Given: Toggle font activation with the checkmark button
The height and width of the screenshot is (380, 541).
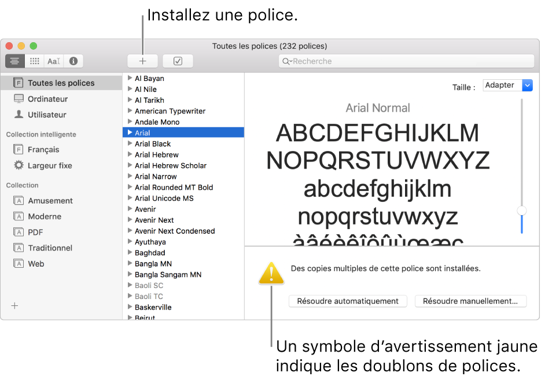Looking at the screenshot, I should (178, 61).
